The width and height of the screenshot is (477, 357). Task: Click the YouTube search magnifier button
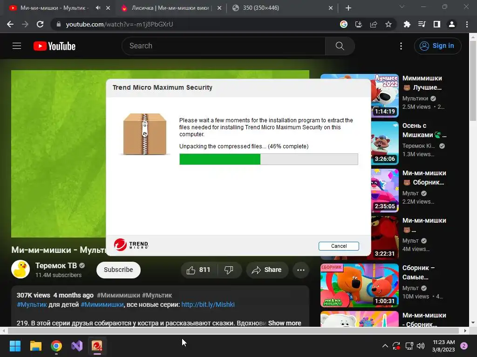[x=340, y=46]
